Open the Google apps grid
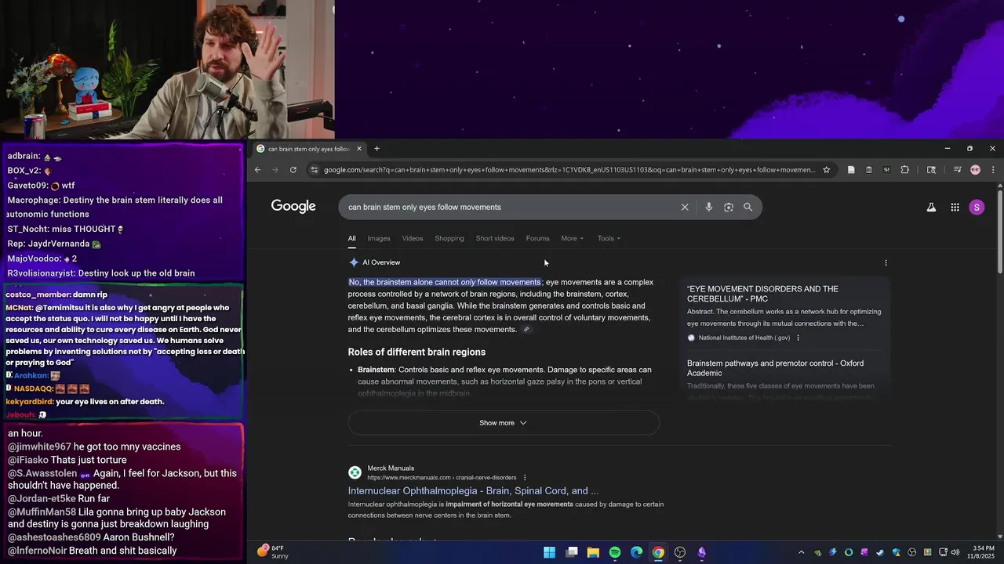The width and height of the screenshot is (1004, 564). coord(955,208)
